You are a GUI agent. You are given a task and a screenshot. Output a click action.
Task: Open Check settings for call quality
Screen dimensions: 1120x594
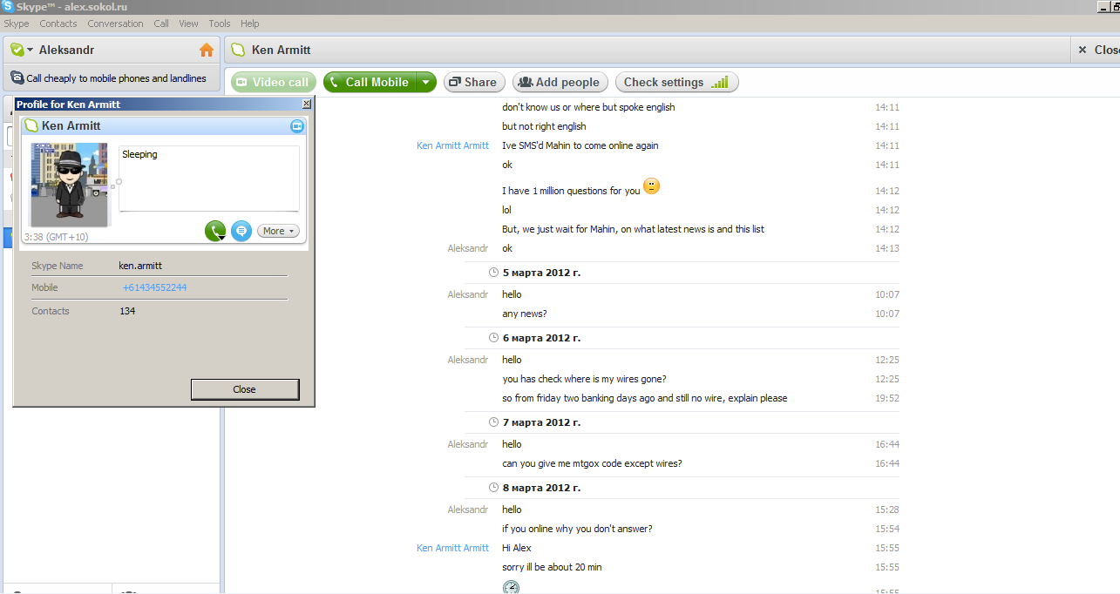(x=676, y=82)
